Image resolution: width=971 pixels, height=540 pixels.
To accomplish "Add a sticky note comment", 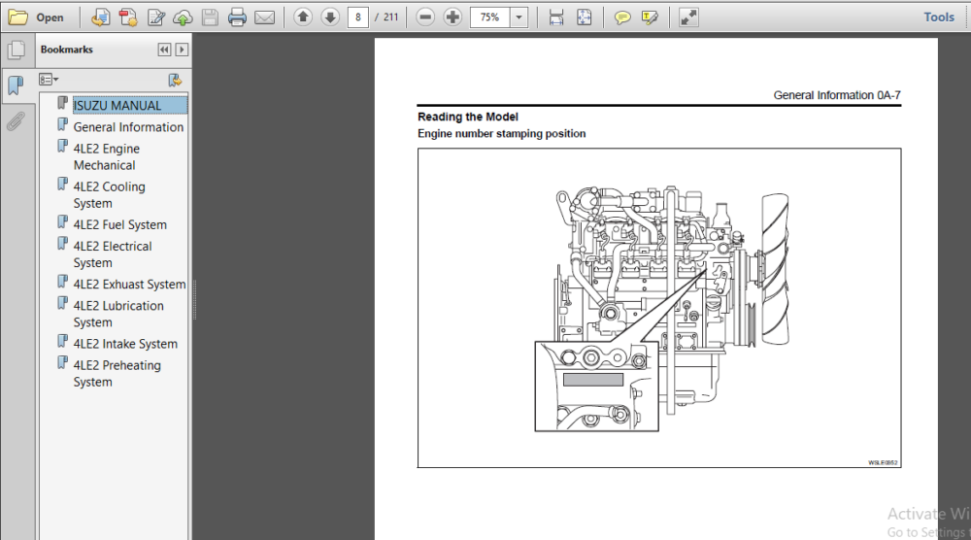I will pyautogui.click(x=622, y=17).
